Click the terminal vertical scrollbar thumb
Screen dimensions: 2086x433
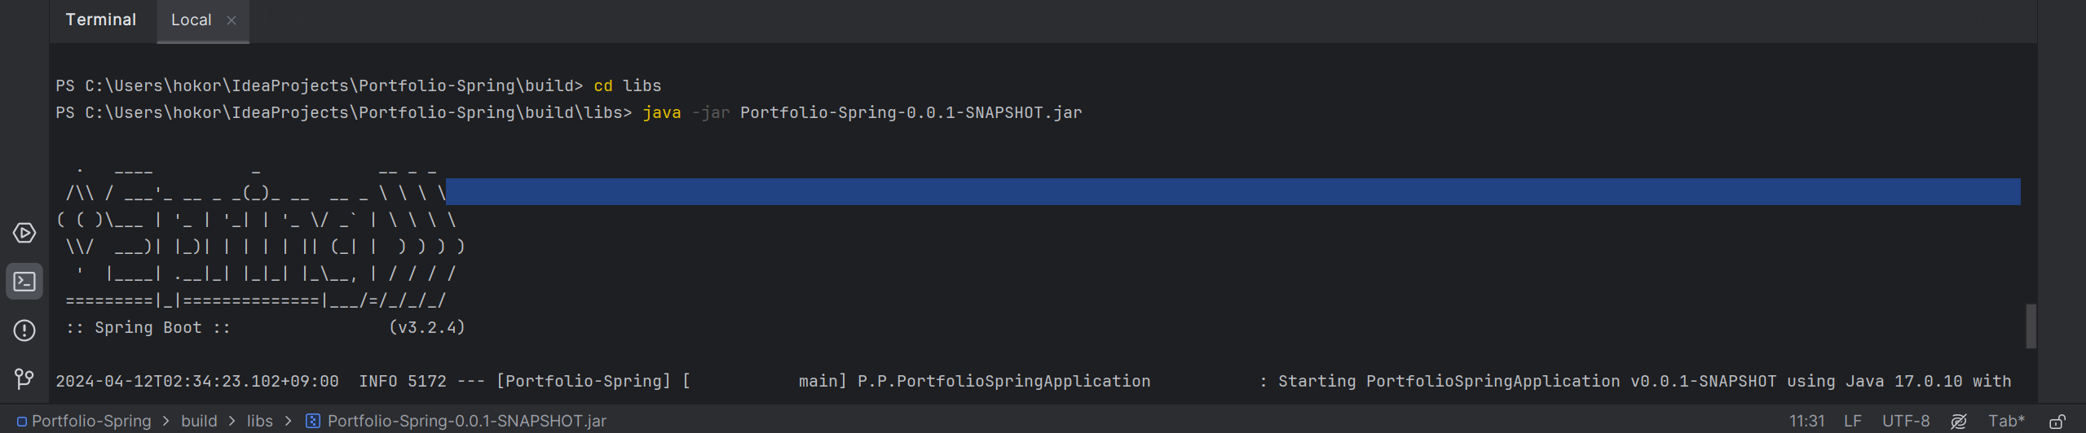click(x=2031, y=326)
